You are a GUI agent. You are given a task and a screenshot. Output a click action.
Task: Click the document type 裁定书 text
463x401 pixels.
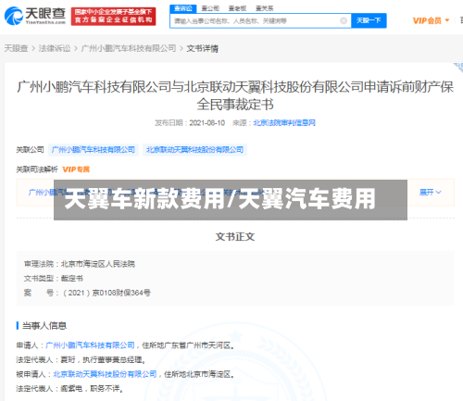[x=72, y=279]
